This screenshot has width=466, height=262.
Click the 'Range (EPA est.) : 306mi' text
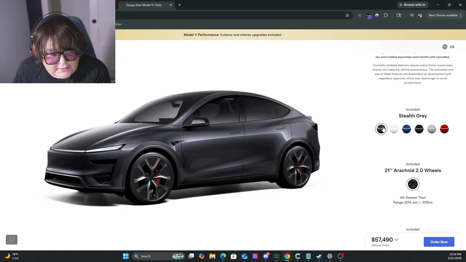413,202
